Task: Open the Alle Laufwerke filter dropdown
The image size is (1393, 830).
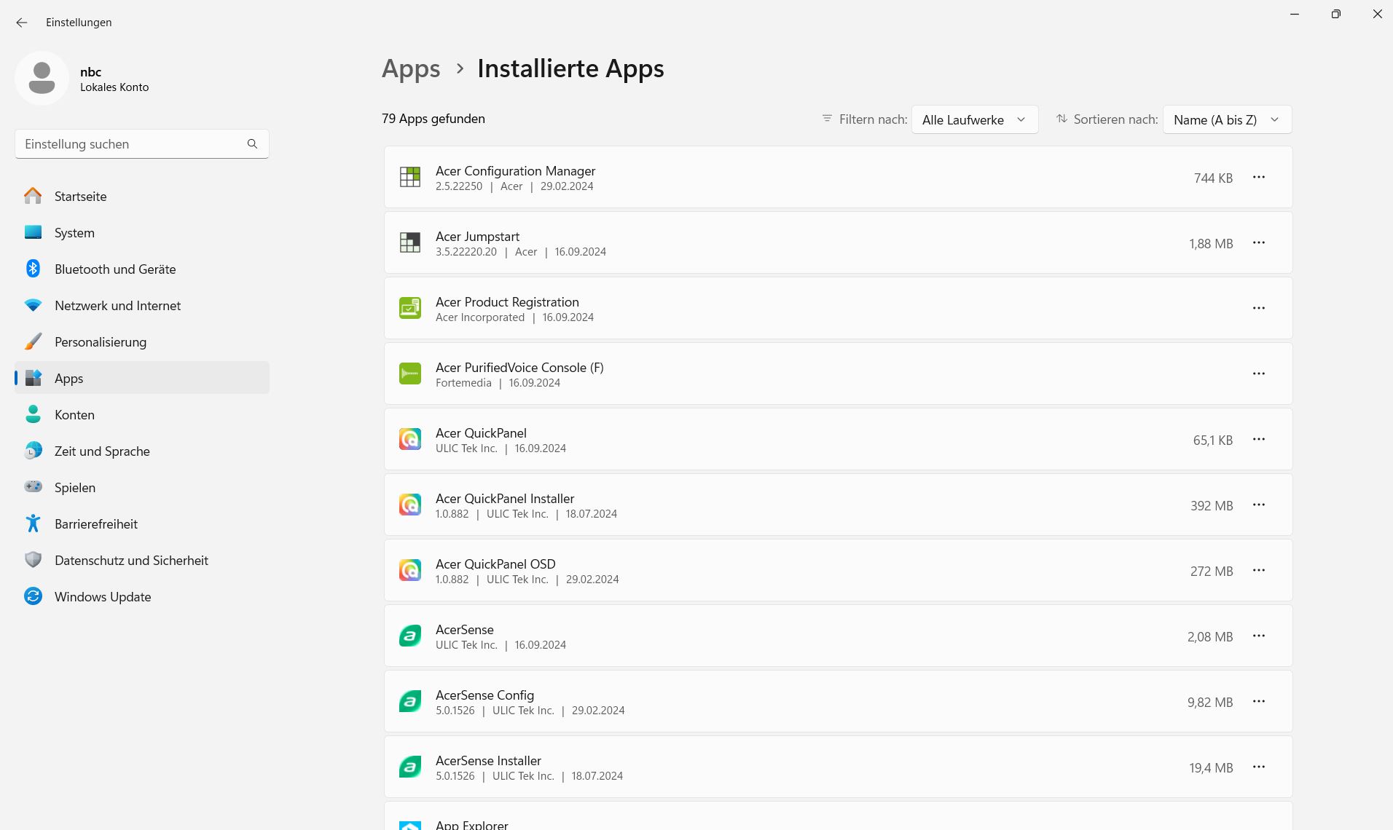Action: [974, 119]
